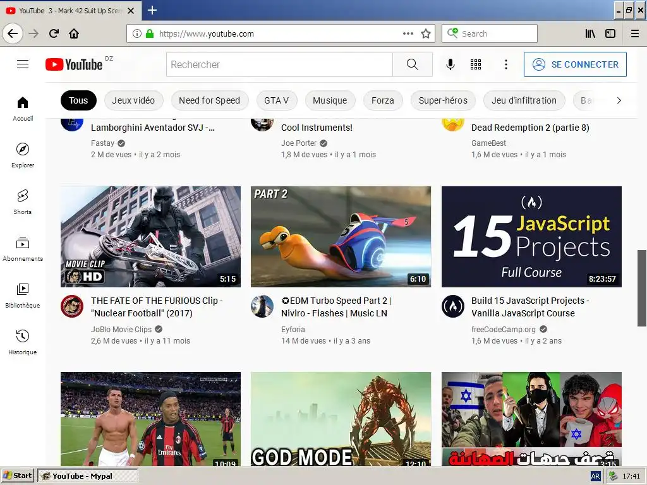Select the Need for Speed chip
Image resolution: width=647 pixels, height=485 pixels.
click(x=209, y=100)
